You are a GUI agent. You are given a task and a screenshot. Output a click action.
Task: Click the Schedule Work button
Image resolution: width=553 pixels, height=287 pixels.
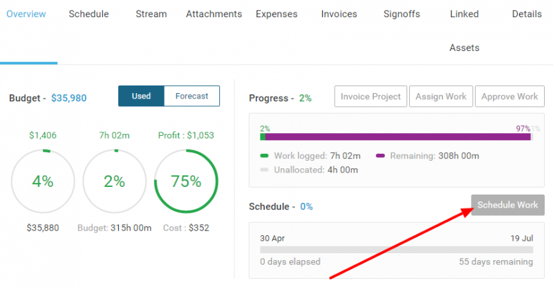507,205
